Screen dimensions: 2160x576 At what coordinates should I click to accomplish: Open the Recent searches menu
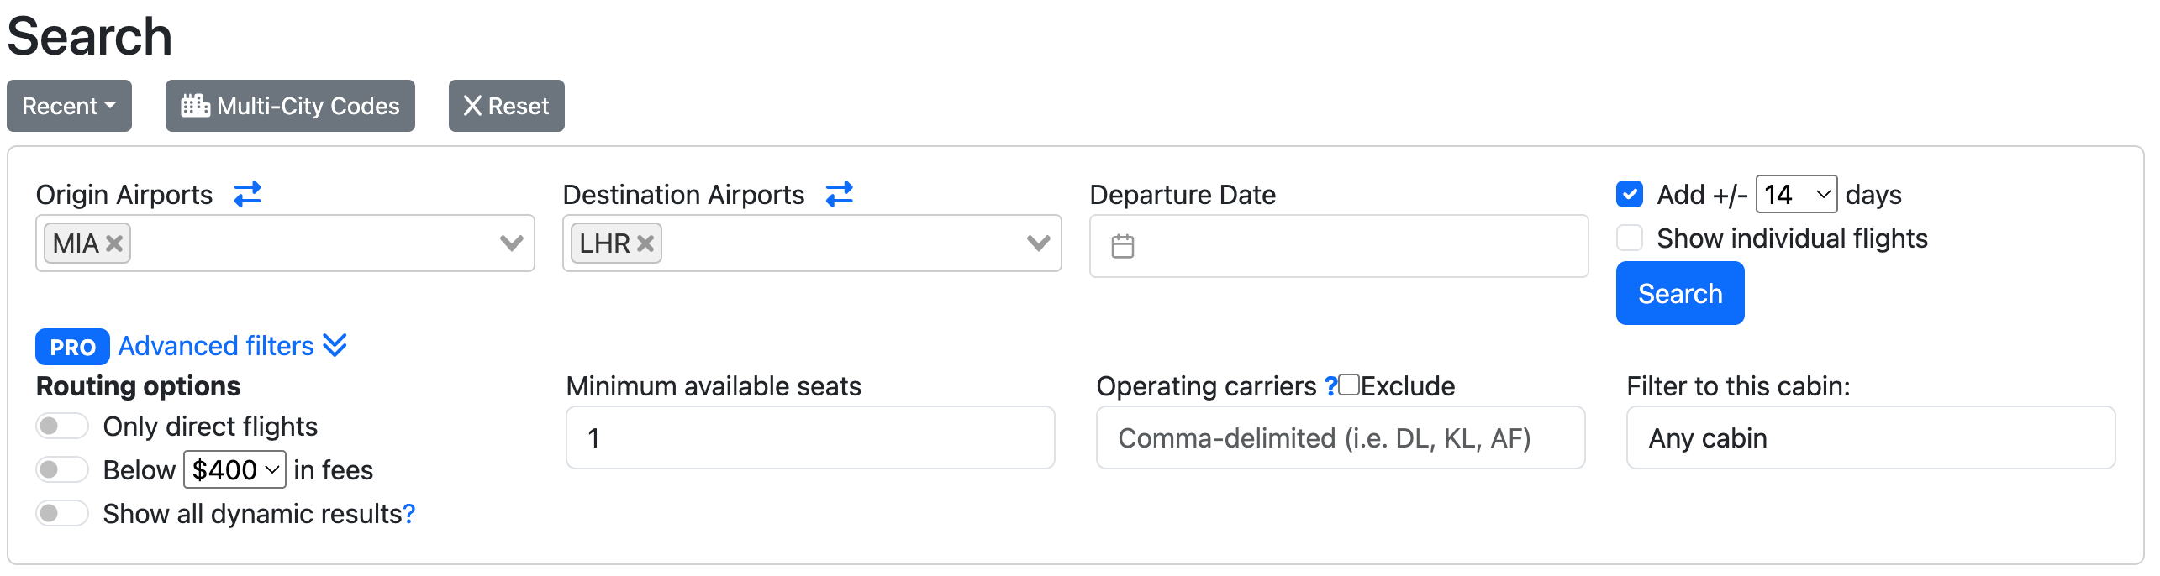tap(69, 106)
